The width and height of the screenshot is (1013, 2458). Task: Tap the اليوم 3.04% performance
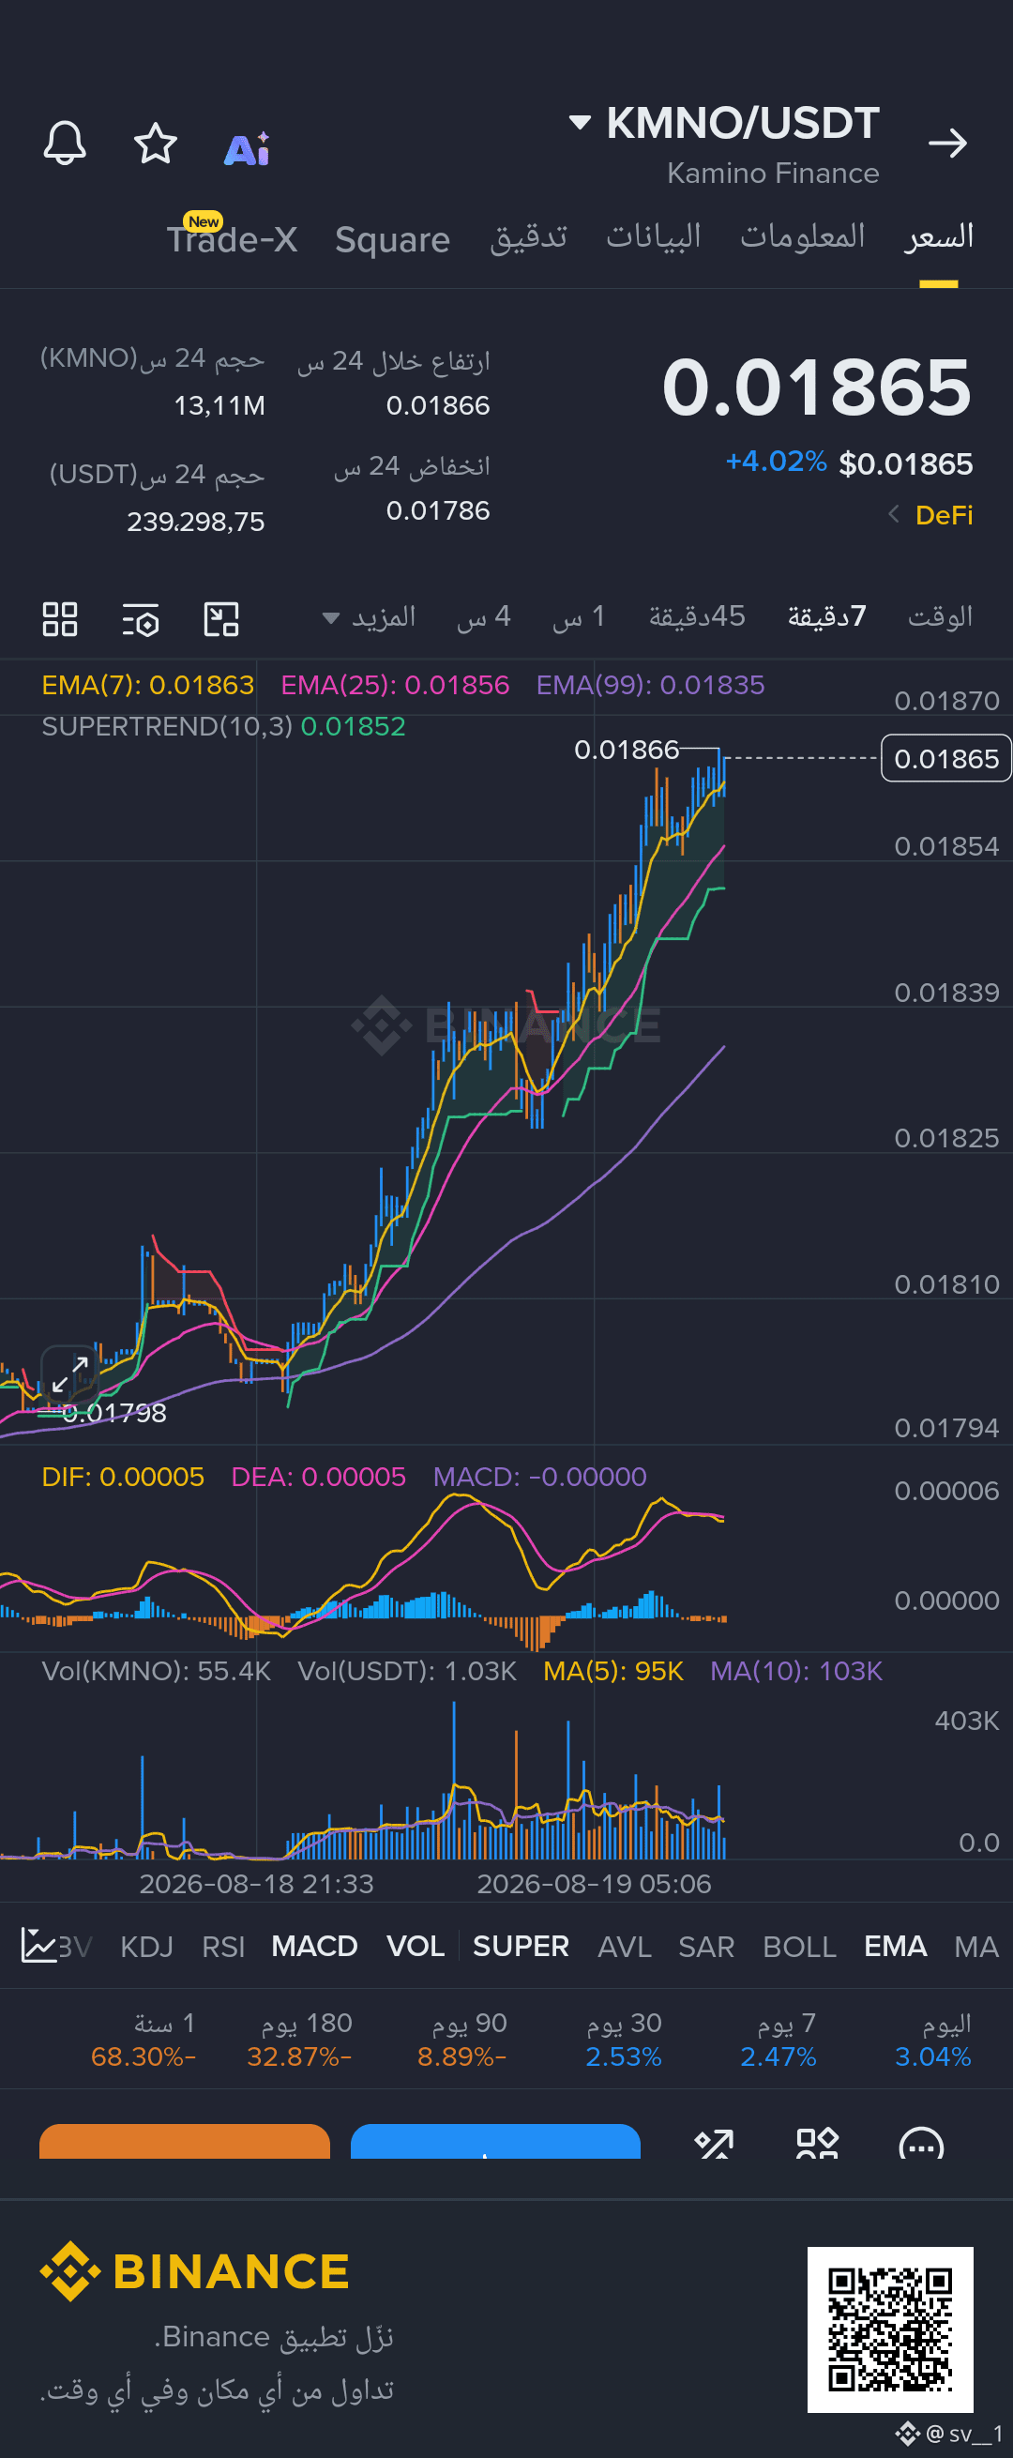click(x=933, y=2040)
